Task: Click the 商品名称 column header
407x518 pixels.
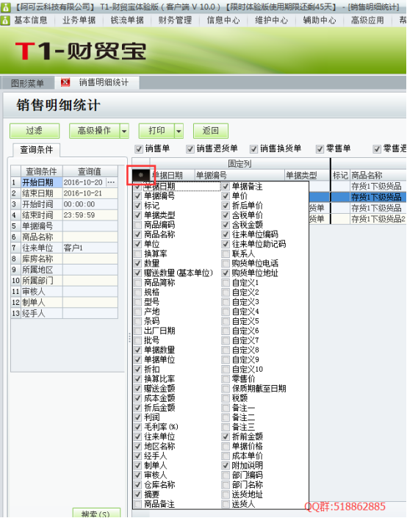Action: 378,176
